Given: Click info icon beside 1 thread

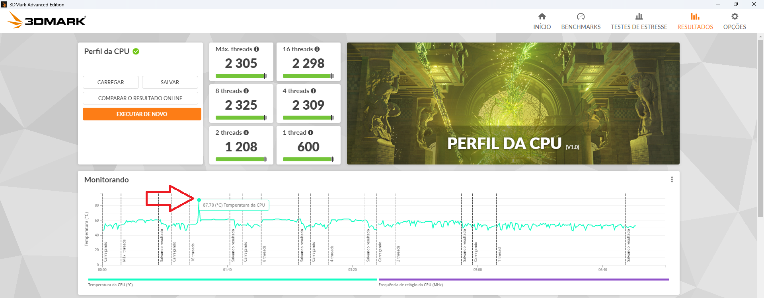Looking at the screenshot, I should tap(311, 133).
